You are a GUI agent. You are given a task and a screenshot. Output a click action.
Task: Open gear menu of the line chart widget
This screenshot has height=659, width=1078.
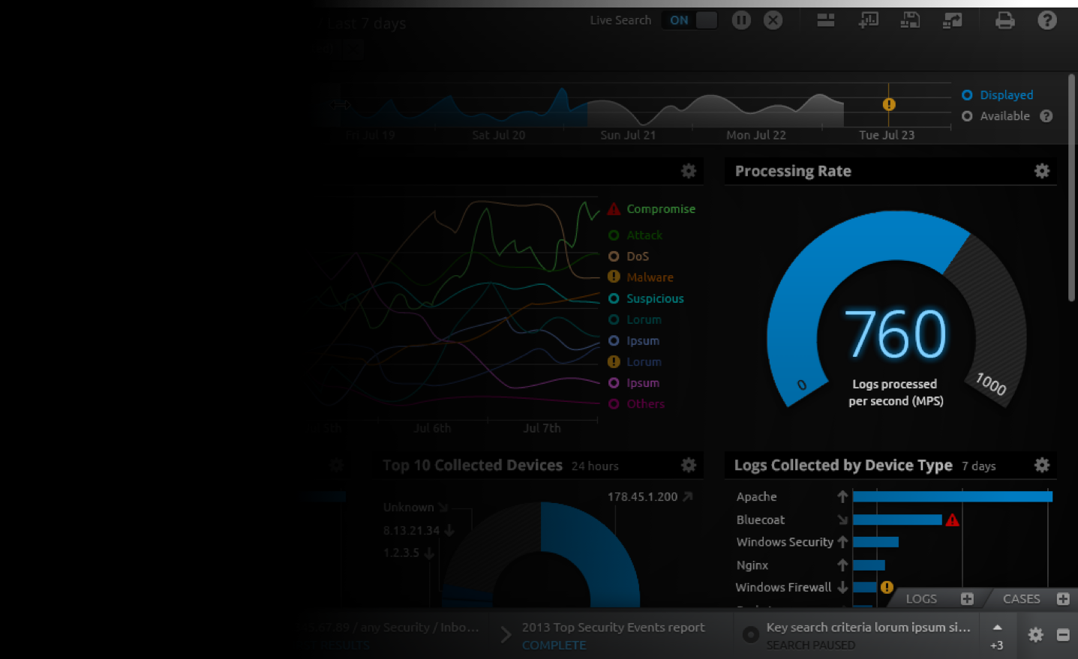pos(689,171)
